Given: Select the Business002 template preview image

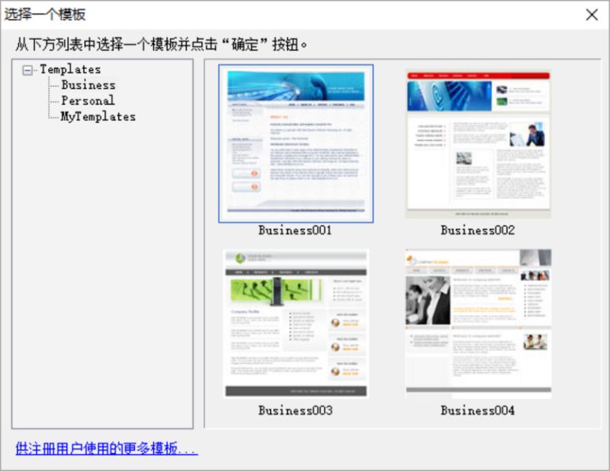Looking at the screenshot, I should (x=477, y=143).
